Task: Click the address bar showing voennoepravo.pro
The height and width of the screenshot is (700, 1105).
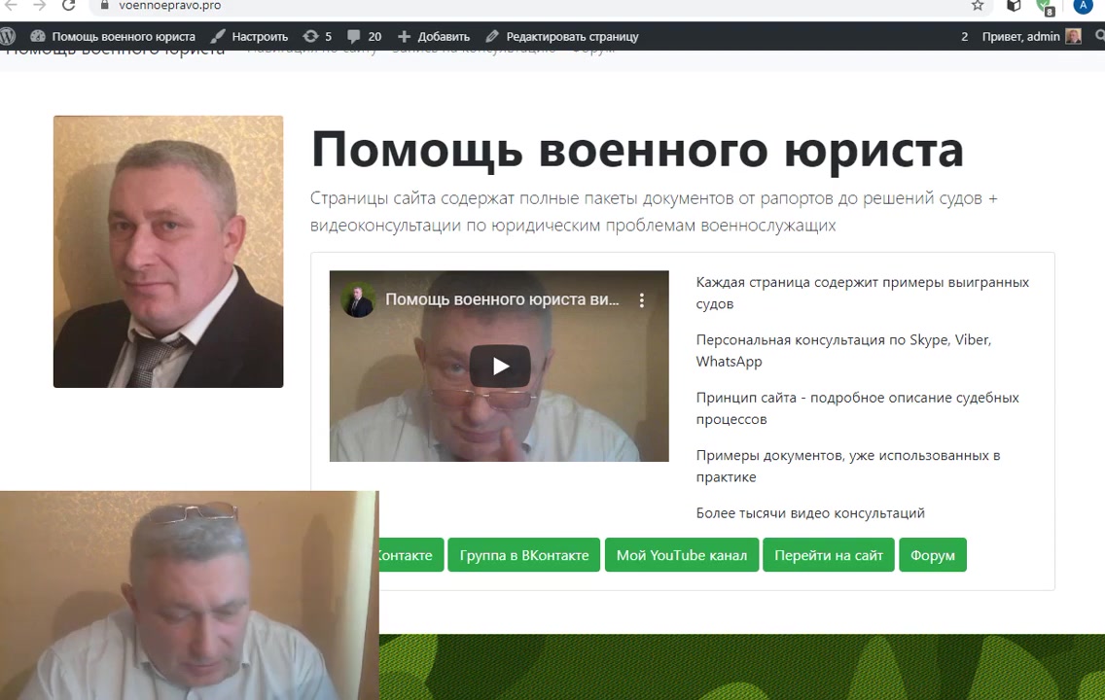Action: [x=539, y=7]
